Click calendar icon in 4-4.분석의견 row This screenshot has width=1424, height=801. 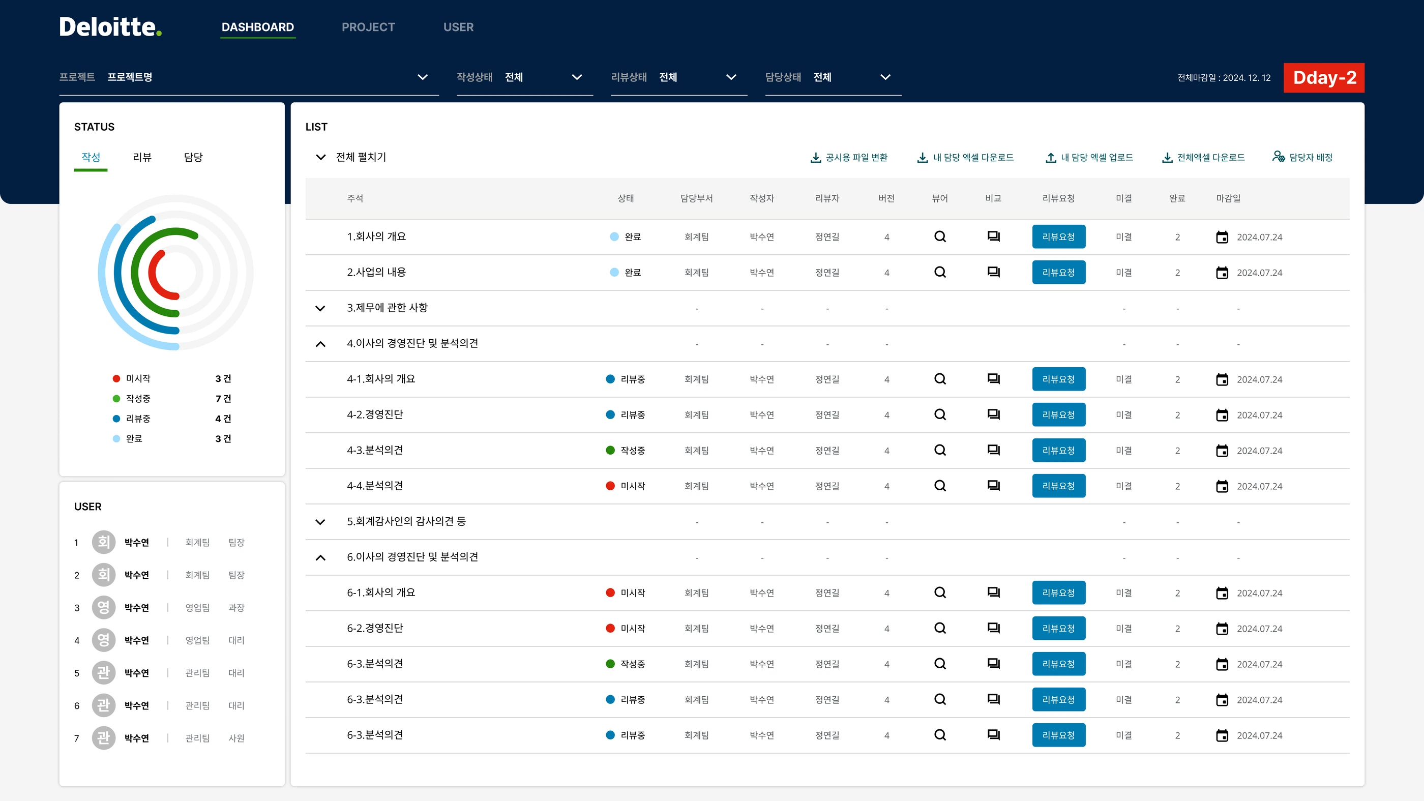[x=1222, y=486]
